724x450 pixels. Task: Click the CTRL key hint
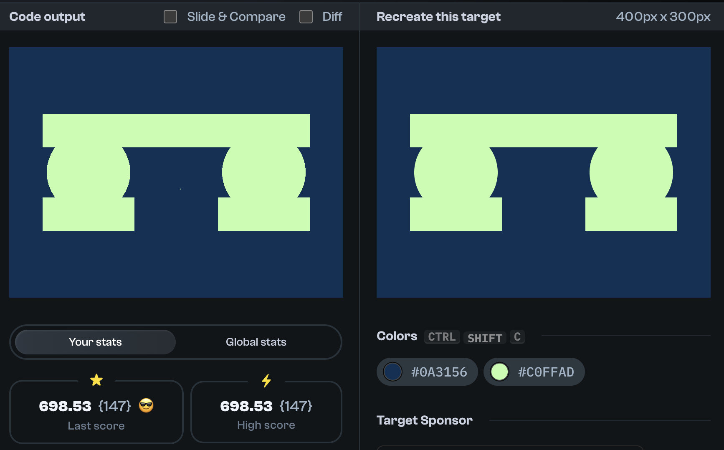tap(442, 337)
